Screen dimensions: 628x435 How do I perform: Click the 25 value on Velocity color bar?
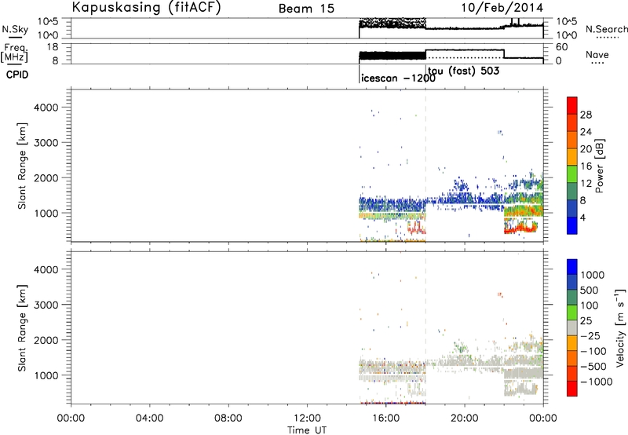pos(586,321)
